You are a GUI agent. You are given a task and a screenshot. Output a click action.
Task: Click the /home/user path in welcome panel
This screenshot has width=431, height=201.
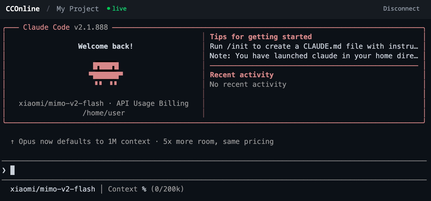coord(104,113)
